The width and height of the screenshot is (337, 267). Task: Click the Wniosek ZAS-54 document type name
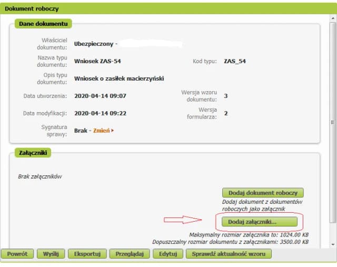pos(98,61)
